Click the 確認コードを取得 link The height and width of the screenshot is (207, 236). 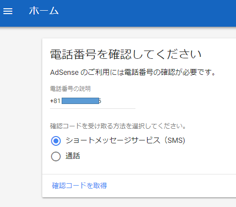coord(80,186)
